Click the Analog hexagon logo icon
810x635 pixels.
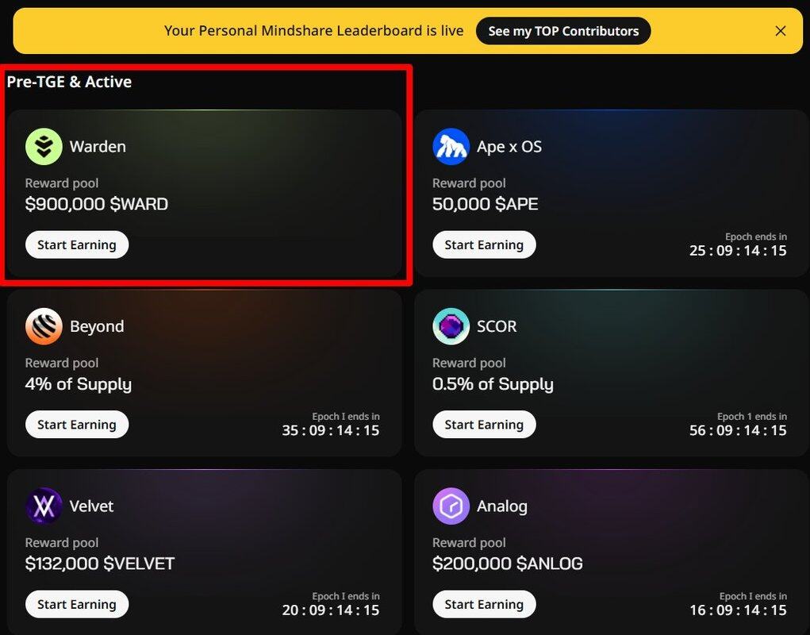click(x=451, y=506)
